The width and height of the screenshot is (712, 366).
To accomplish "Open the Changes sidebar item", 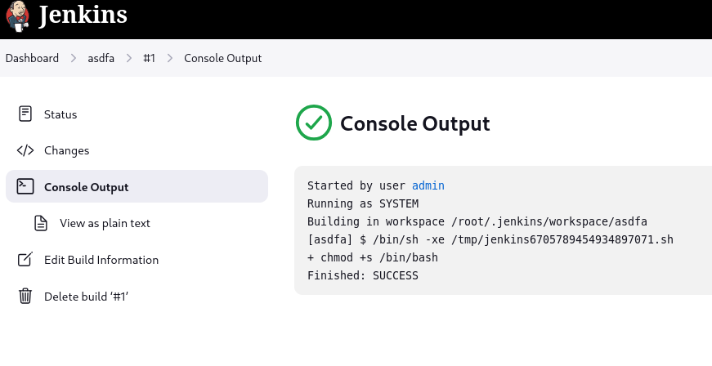I will (137, 150).
